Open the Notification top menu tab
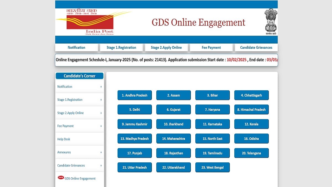The height and width of the screenshot is (187, 332). tap(76, 47)
